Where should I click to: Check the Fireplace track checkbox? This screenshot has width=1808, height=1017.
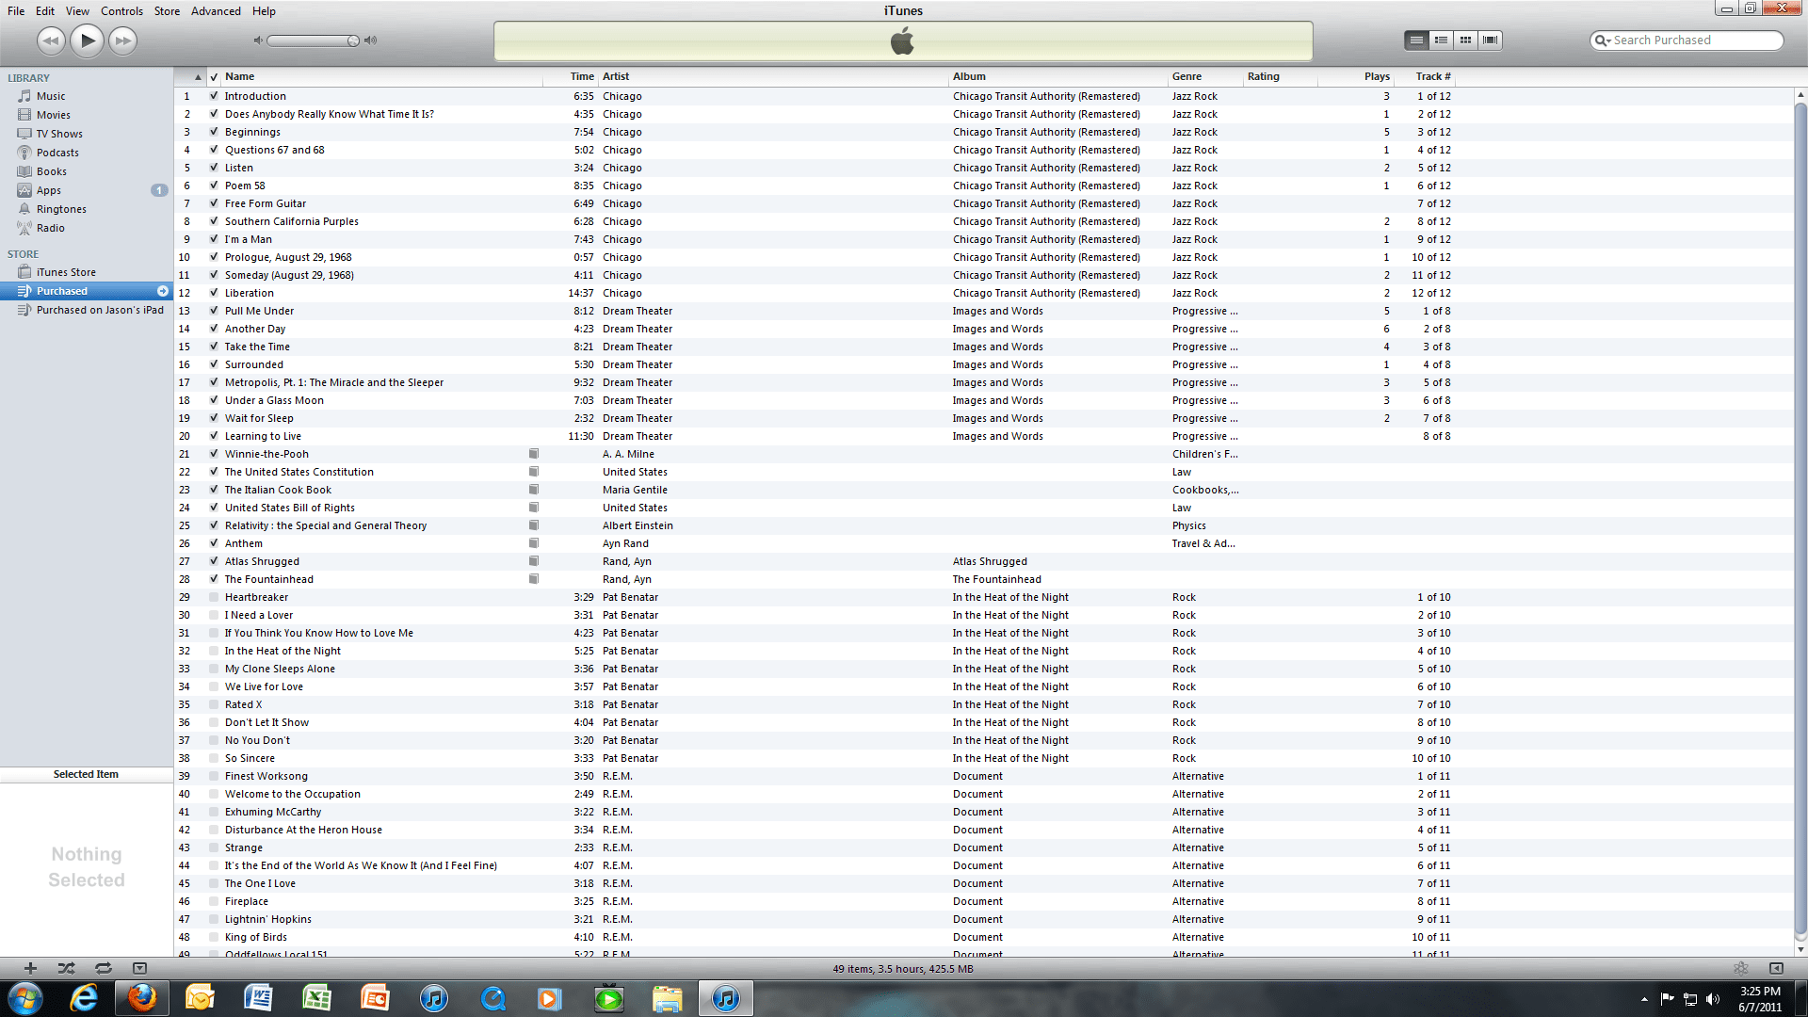(214, 901)
